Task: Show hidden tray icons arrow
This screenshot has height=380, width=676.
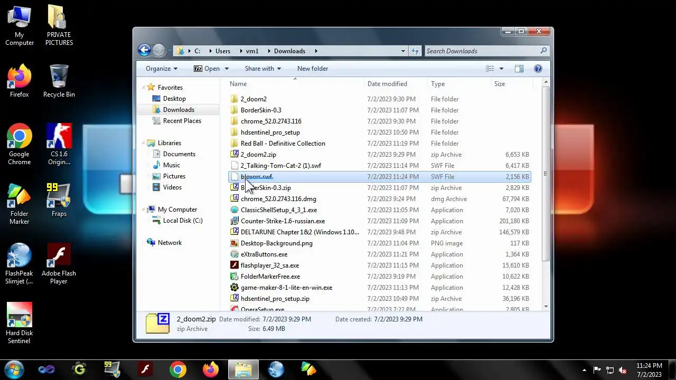Action: 584,370
